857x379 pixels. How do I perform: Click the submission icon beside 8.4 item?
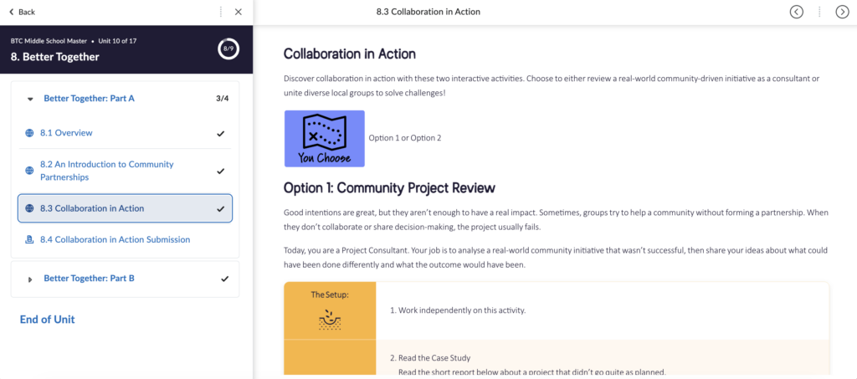[29, 239]
